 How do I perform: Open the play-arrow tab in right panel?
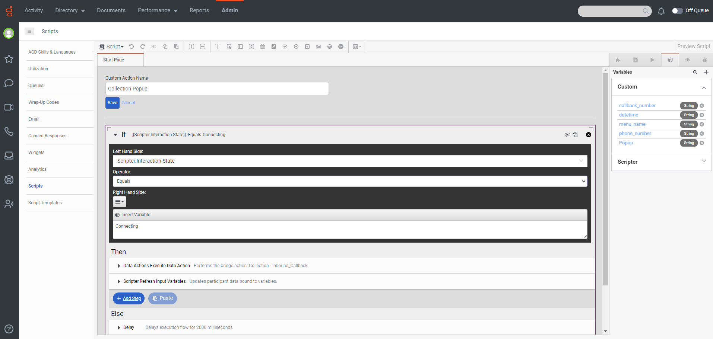653,60
